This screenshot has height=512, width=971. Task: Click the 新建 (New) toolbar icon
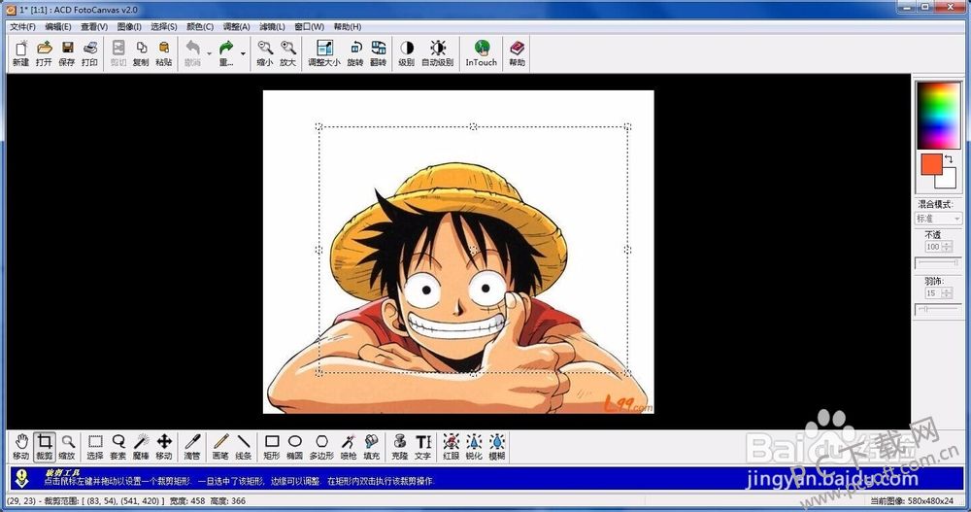click(x=21, y=52)
